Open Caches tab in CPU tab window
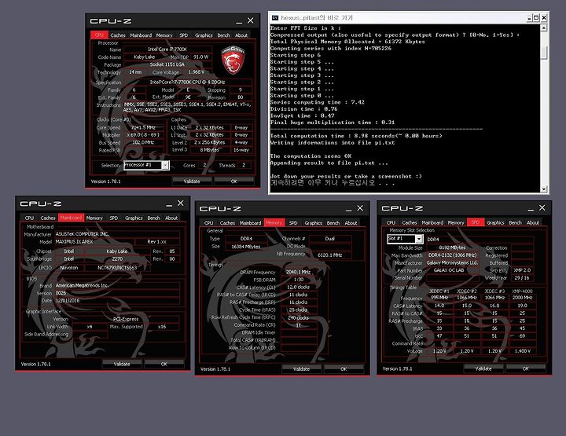The height and width of the screenshot is (436, 566). coord(118,35)
